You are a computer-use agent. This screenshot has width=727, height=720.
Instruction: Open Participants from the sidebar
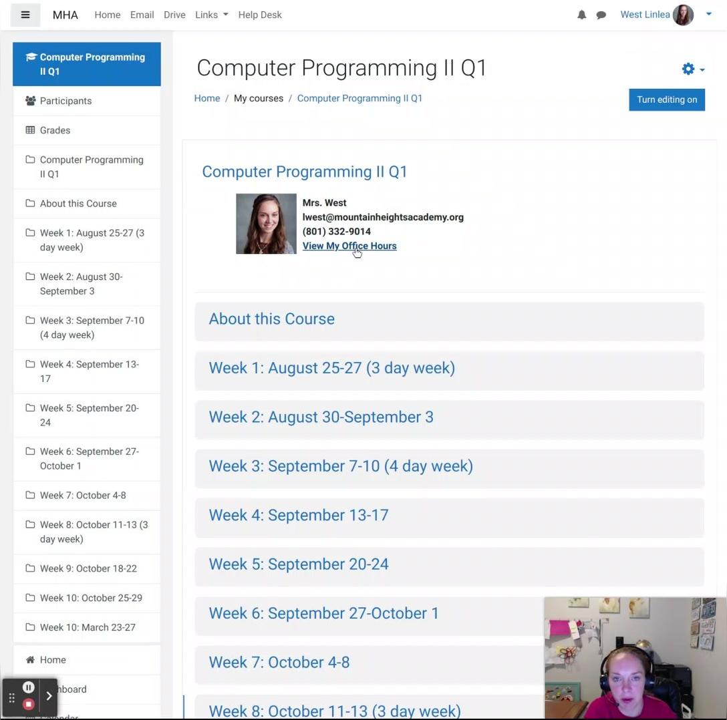65,101
